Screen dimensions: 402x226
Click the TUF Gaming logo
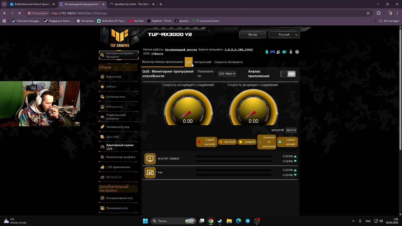click(x=120, y=38)
